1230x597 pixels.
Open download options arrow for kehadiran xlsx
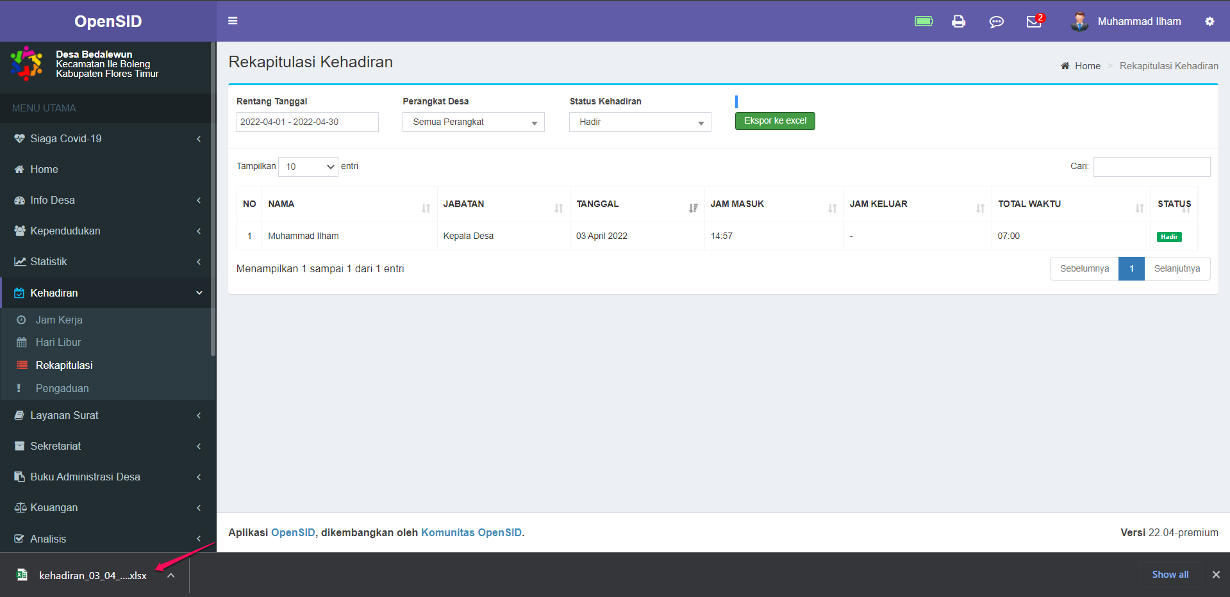(171, 575)
